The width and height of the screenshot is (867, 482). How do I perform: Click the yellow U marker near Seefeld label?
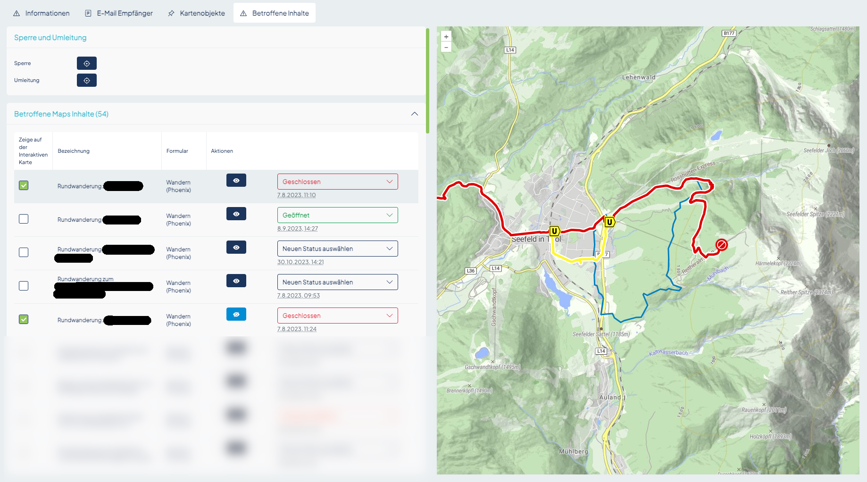click(x=555, y=231)
